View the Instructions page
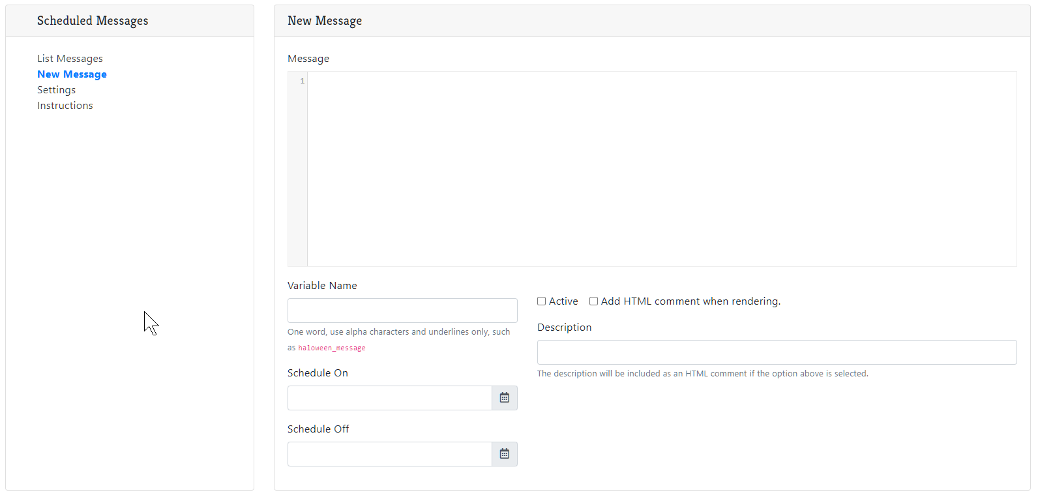1053x503 pixels. [x=65, y=106]
